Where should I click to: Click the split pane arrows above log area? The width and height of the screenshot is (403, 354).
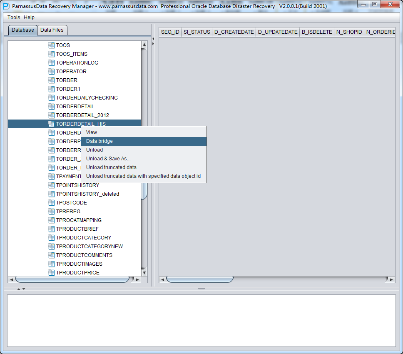click(21, 289)
